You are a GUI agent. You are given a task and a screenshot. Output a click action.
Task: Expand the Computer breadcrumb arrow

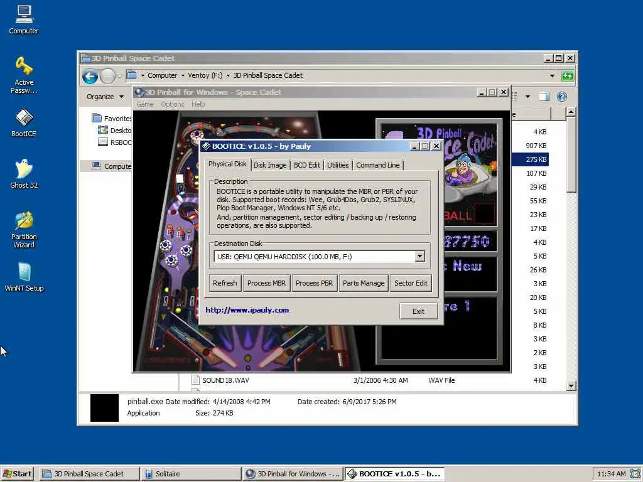coord(183,75)
